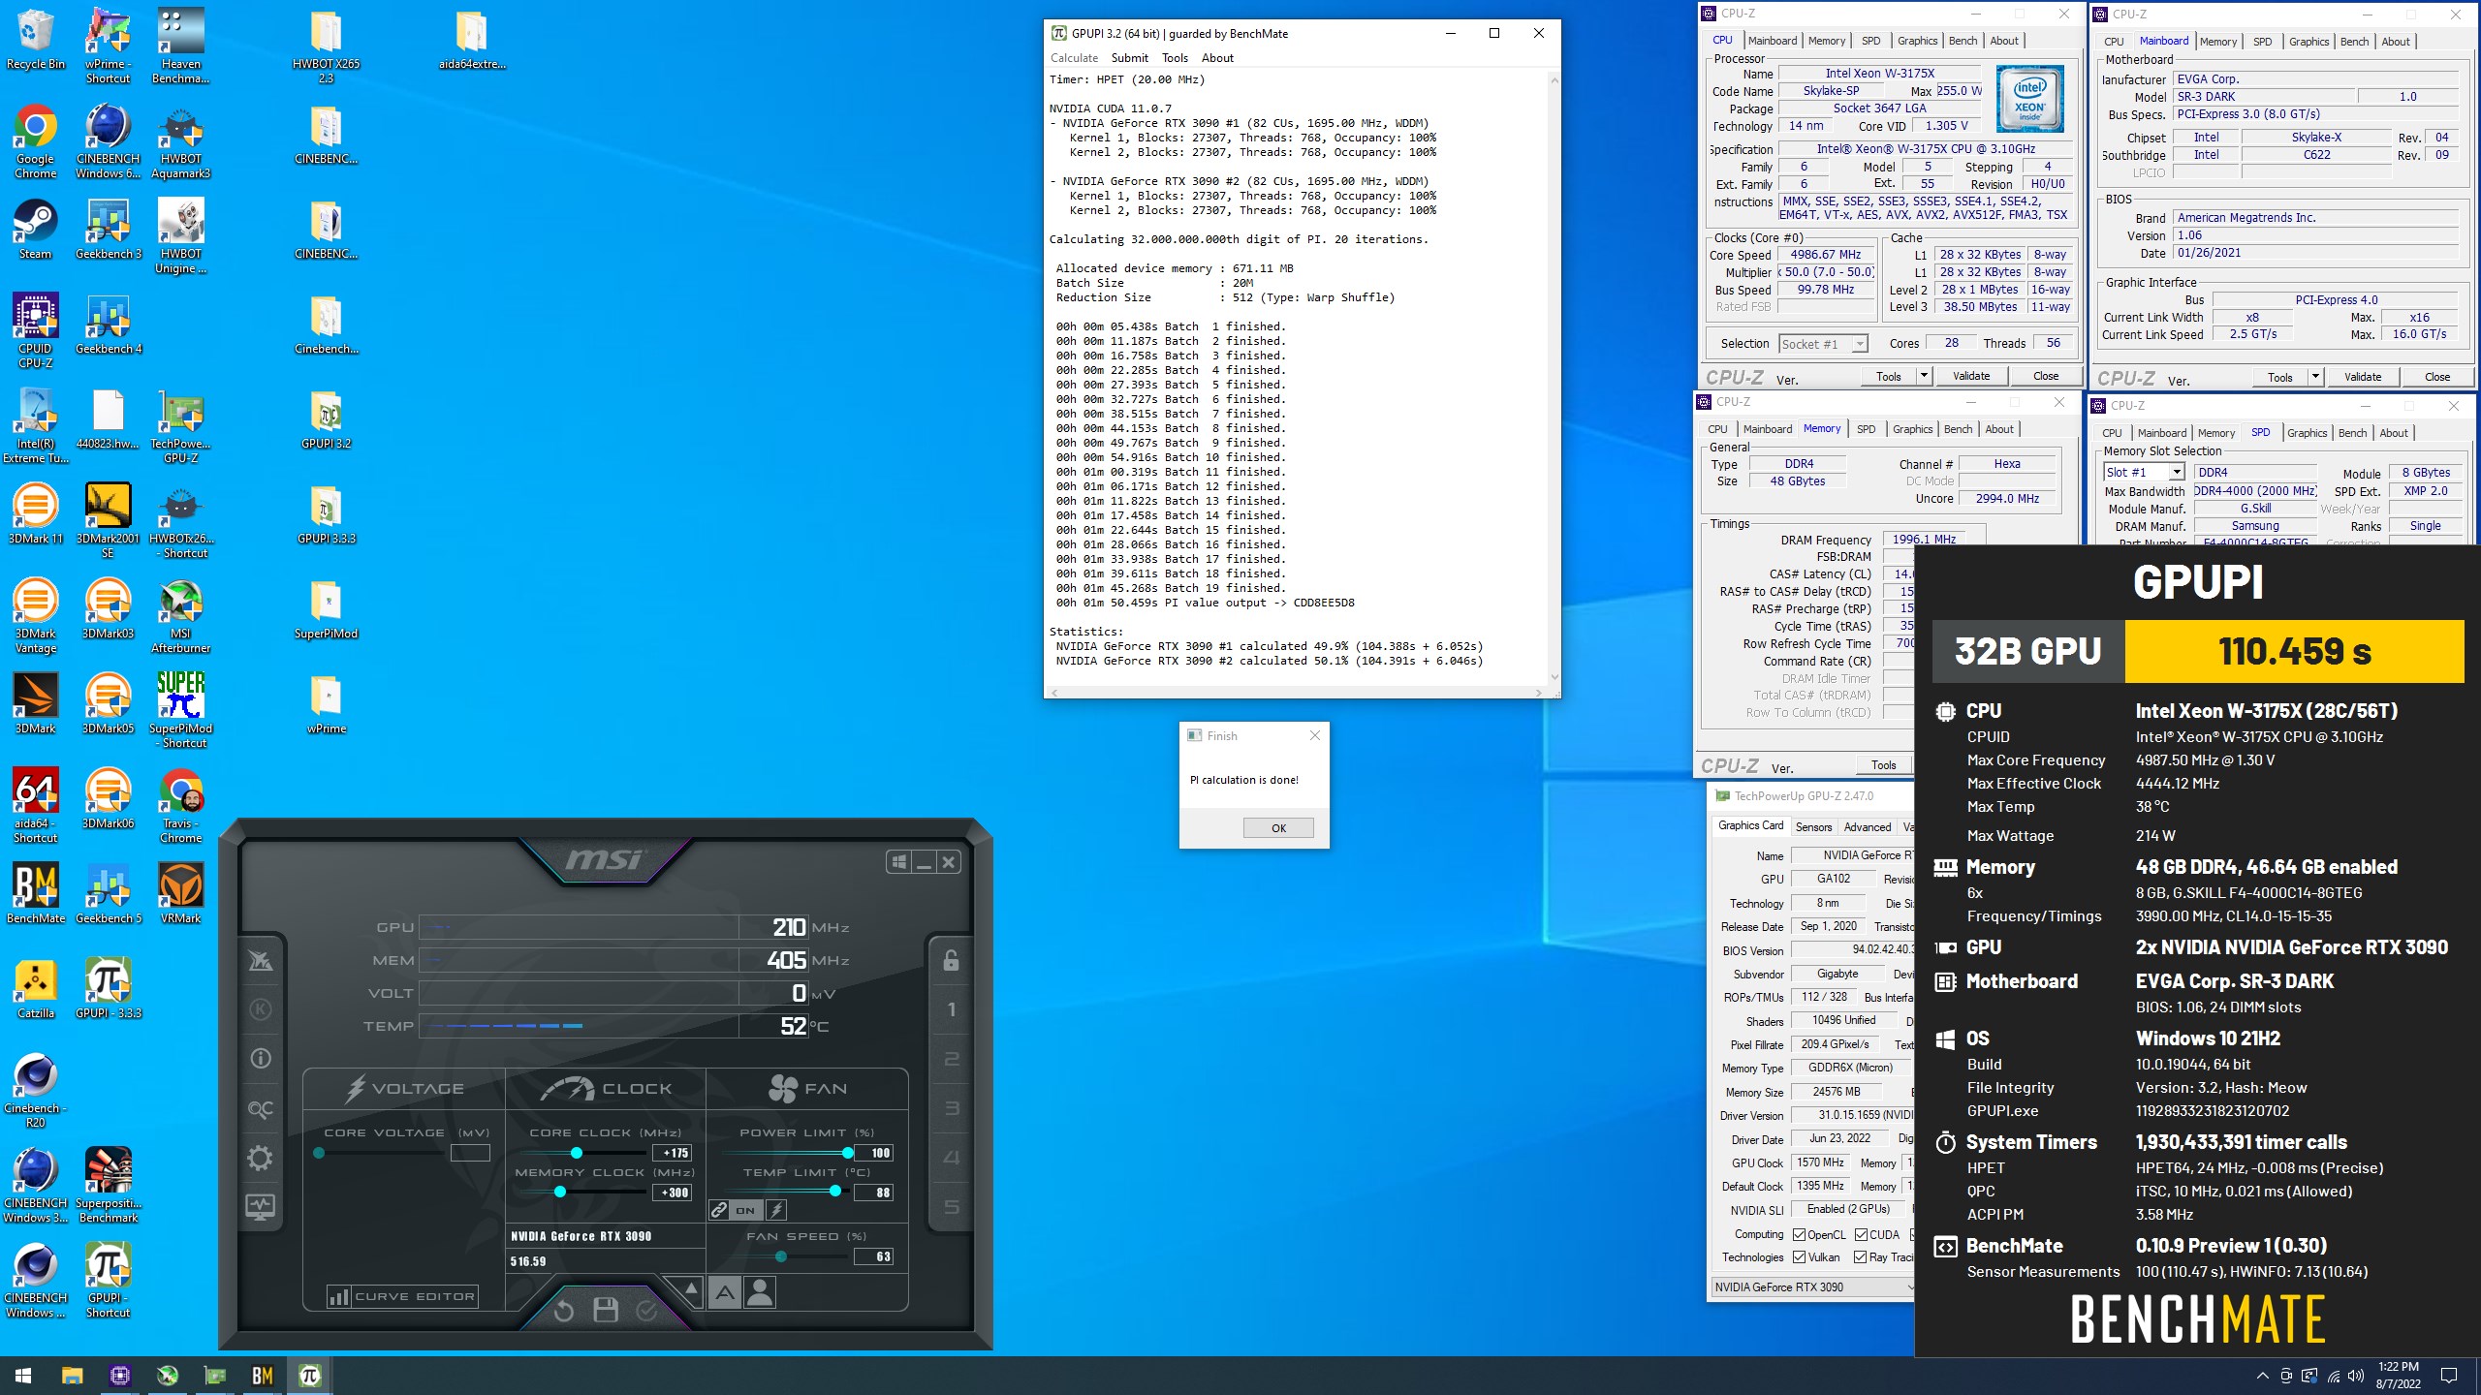
Task: Click Close in CPU-Z Mainboard window
Action: coord(2436,377)
